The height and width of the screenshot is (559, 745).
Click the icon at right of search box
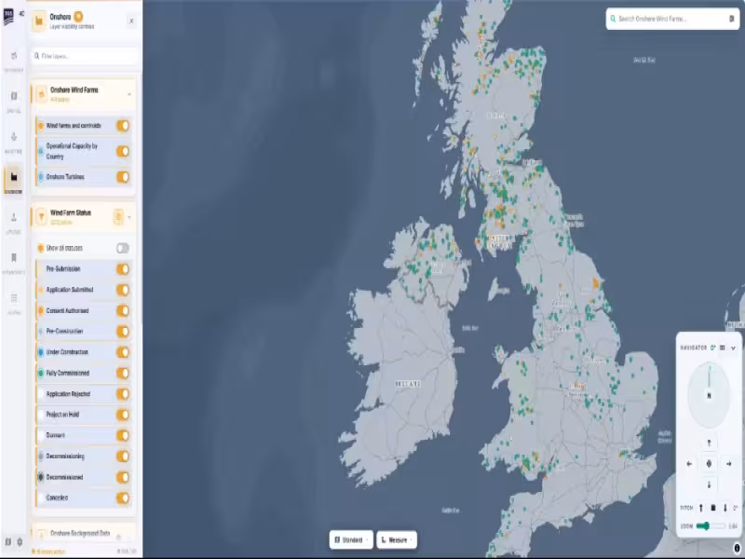click(731, 19)
